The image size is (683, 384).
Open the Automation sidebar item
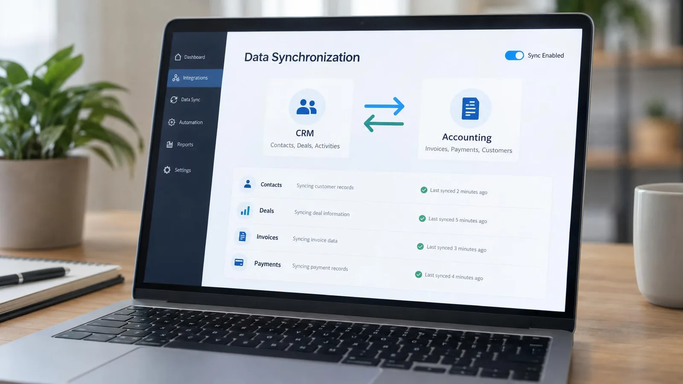[186, 122]
